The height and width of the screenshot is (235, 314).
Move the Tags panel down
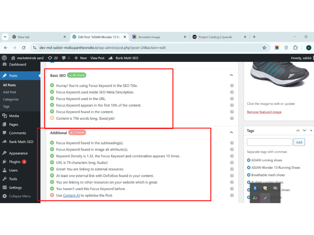point(305,130)
